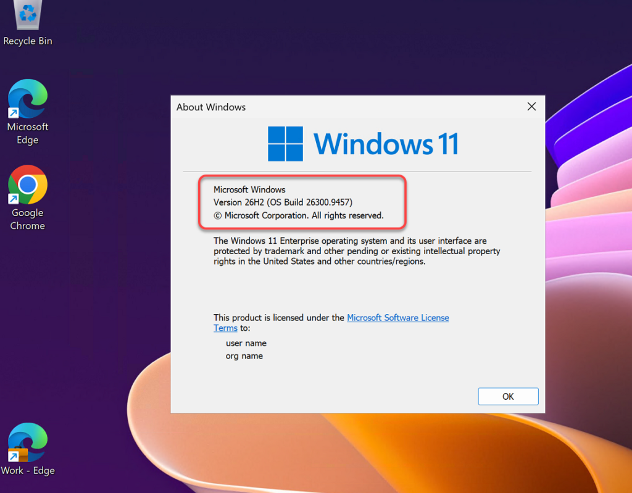This screenshot has width=632, height=493.
Task: Click the "Version 26H2 (OS Build 26300.9457)" line
Action: point(283,202)
